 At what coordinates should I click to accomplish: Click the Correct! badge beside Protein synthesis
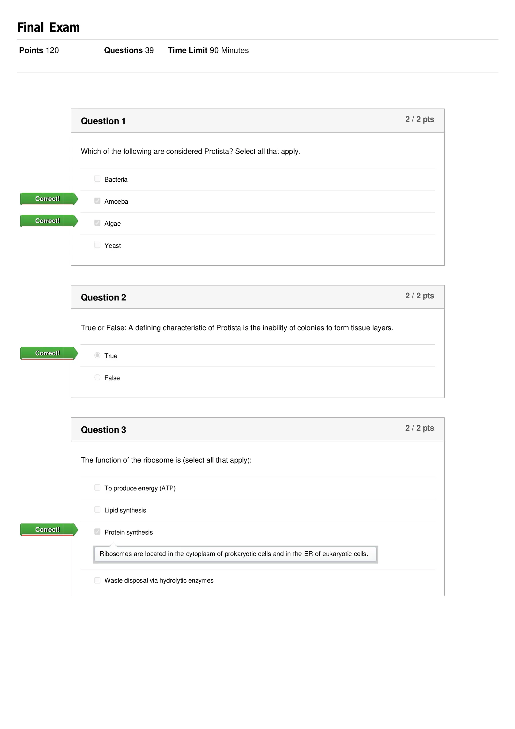49,530
